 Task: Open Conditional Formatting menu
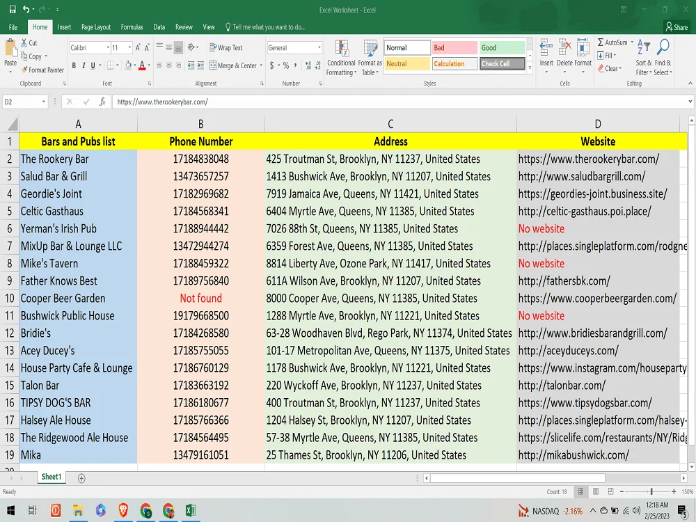[x=341, y=58]
